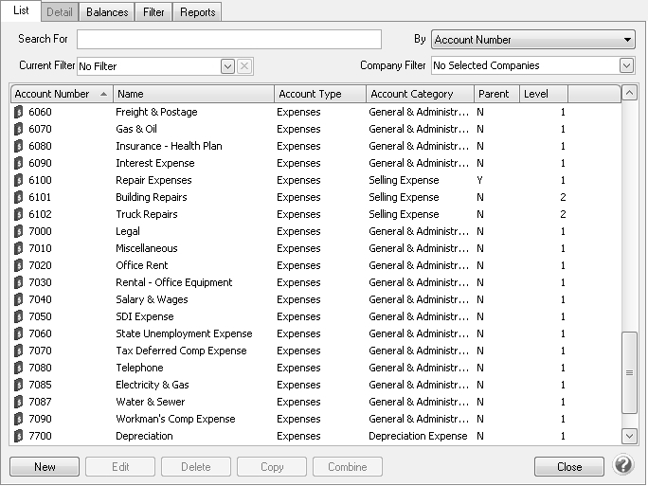The width and height of the screenshot is (648, 486).
Task: Click the New button
Action: tap(45, 467)
